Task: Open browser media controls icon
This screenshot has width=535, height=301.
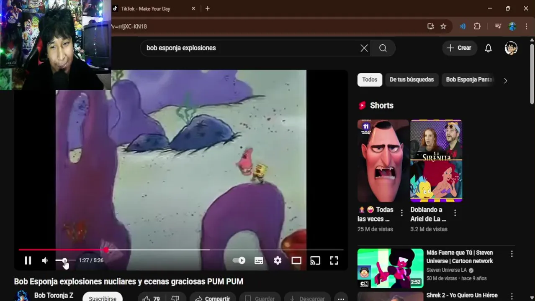Action: tap(498, 26)
